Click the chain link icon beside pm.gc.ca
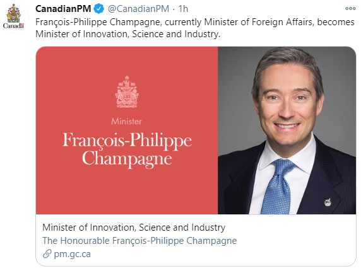This screenshot has width=361, height=271. (47, 254)
